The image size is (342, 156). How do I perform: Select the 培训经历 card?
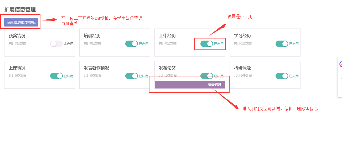[115, 42]
